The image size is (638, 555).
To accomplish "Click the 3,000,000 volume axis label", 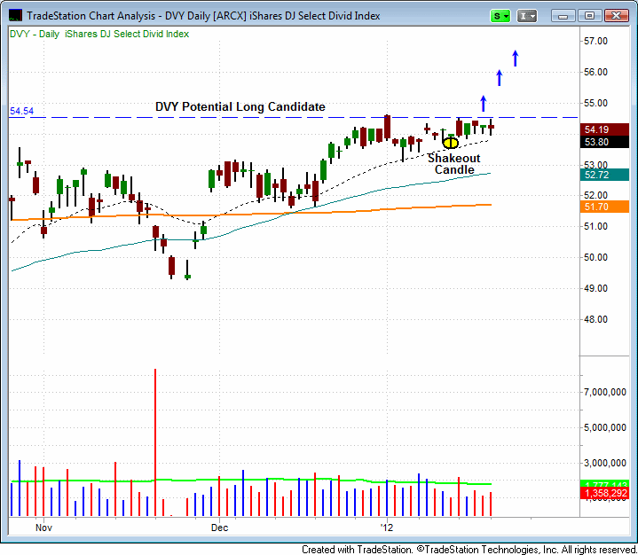I will 604,463.
